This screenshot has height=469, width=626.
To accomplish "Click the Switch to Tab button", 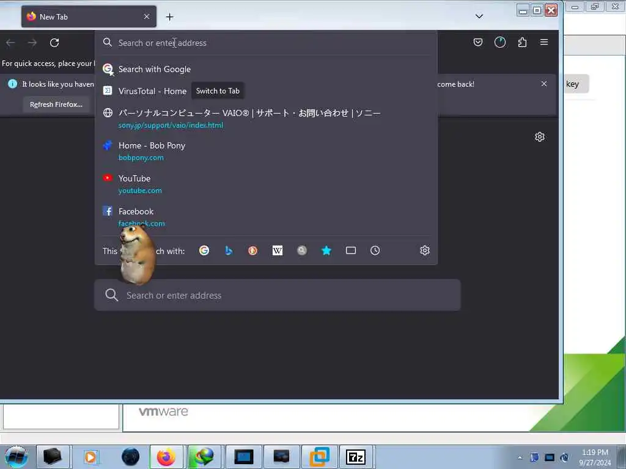I will coord(218,91).
